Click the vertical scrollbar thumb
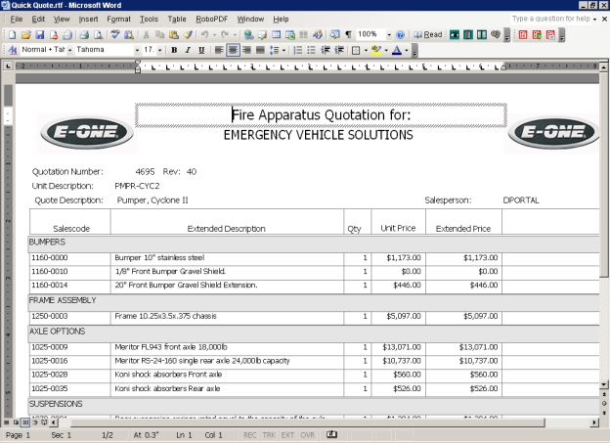The height and width of the screenshot is (443, 610). 603,174
